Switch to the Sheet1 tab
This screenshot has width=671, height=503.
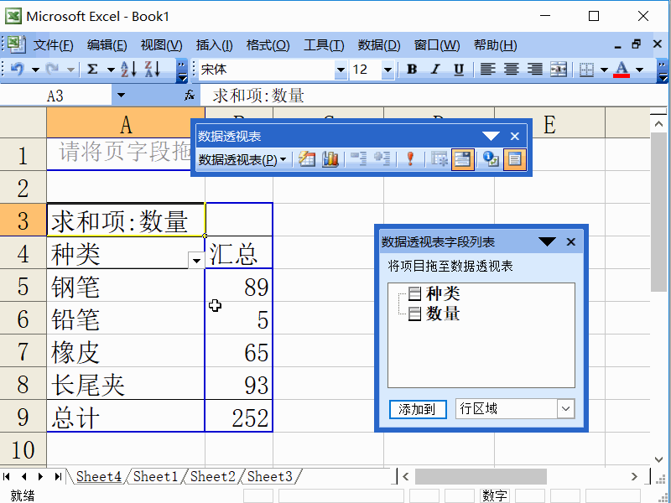click(155, 476)
